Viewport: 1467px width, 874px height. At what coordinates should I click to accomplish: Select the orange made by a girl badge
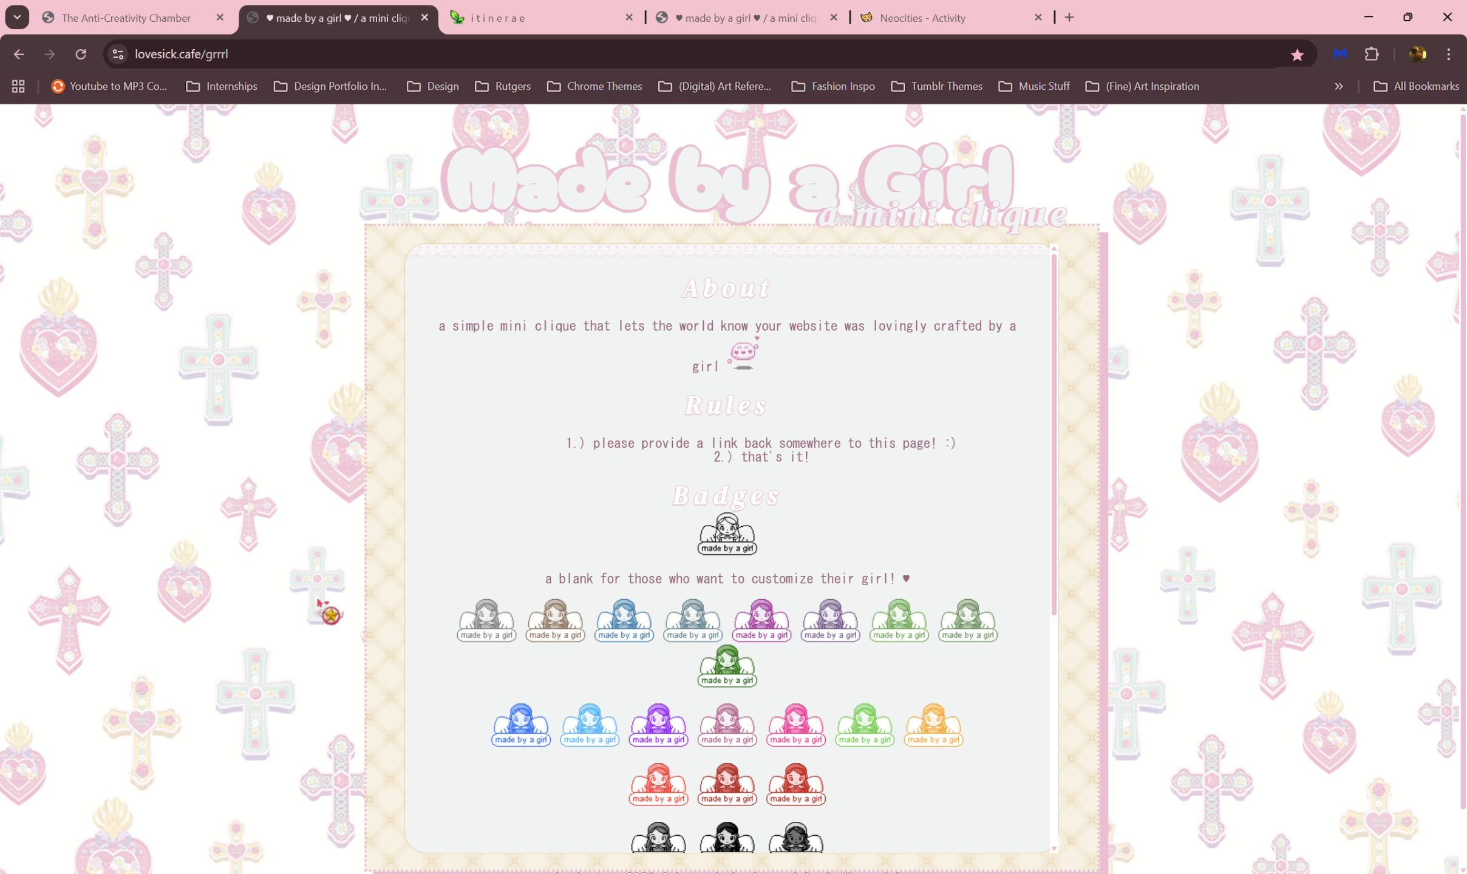coord(933,725)
